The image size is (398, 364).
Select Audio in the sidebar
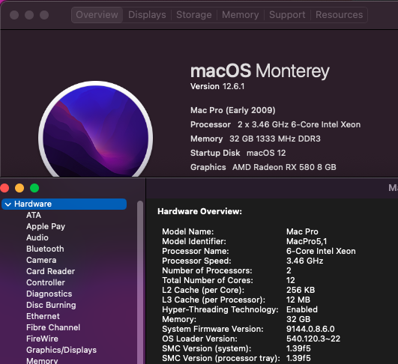click(37, 237)
